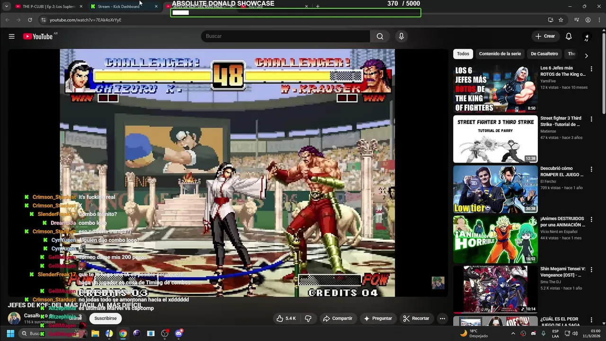Open Shin Megami Tensei V thumbnail

click(x=495, y=289)
